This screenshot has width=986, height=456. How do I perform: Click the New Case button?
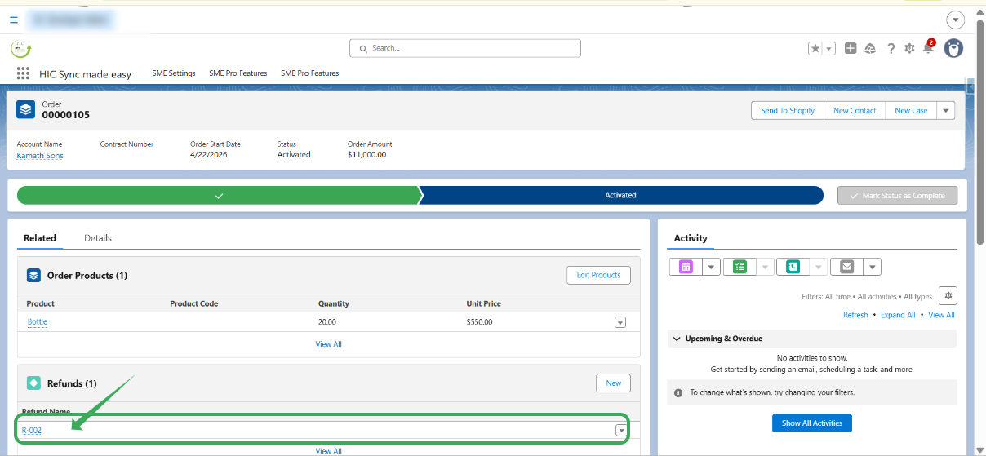pos(911,110)
